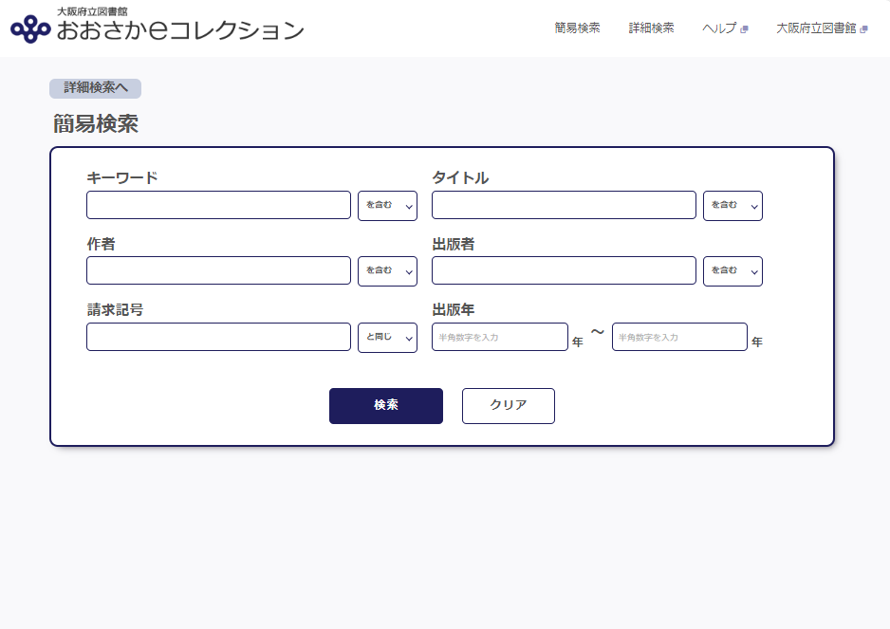Click the 出版者 field label
Screen dimensions: 890x629
point(453,244)
